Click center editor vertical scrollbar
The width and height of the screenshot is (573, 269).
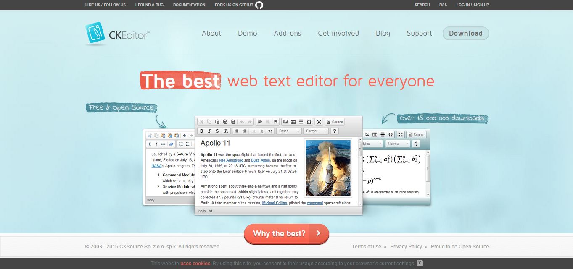(360, 171)
